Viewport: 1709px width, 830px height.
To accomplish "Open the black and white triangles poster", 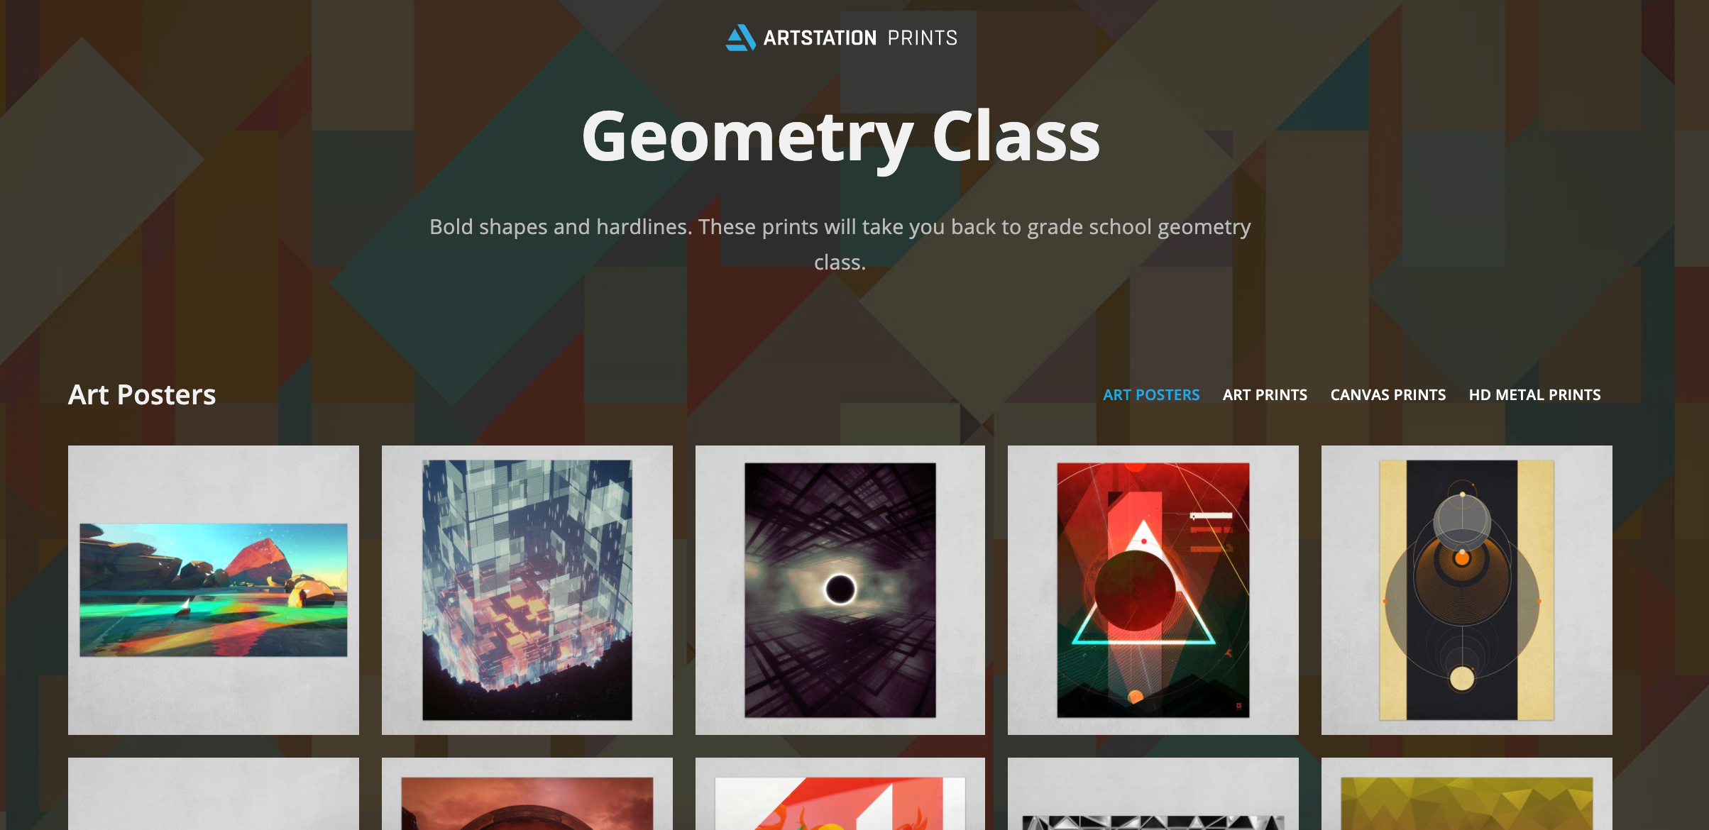I will coord(1153,794).
